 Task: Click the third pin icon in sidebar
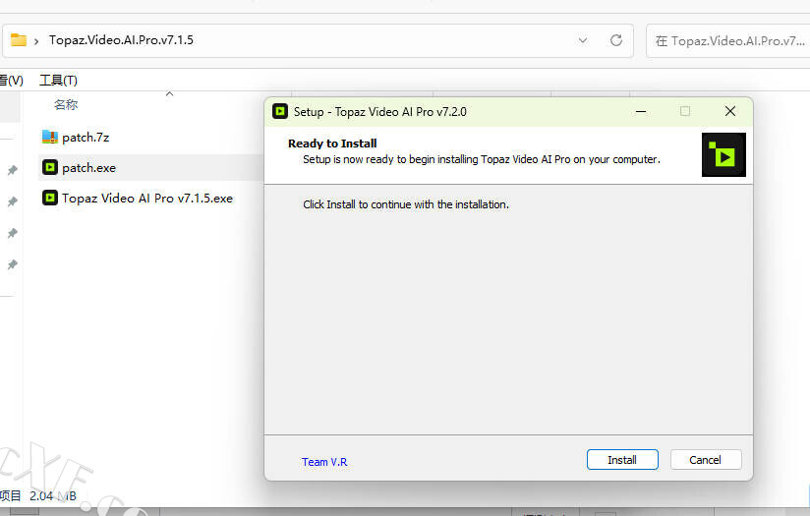tap(13, 233)
